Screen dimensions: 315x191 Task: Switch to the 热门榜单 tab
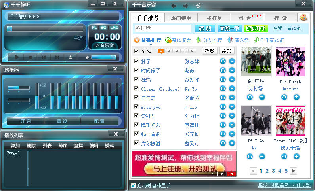click(x=181, y=18)
